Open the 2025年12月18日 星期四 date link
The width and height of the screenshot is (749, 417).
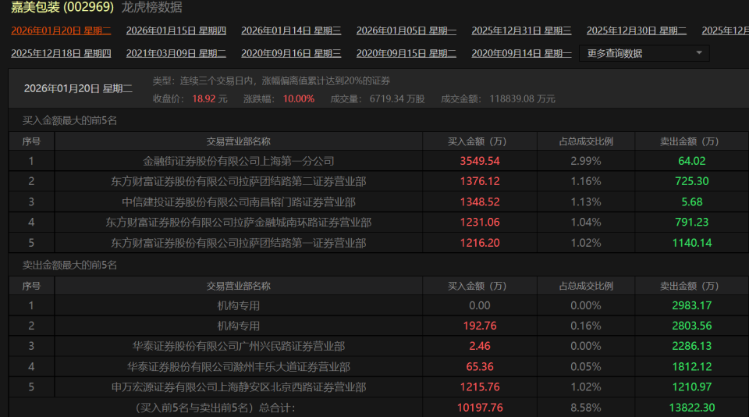[x=61, y=54]
